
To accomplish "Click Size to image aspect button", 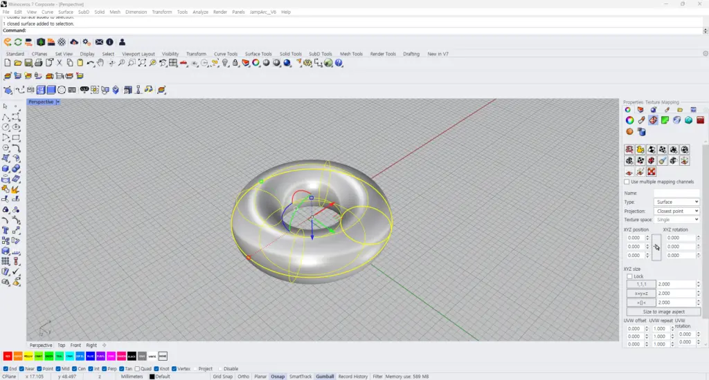I will click(x=663, y=312).
